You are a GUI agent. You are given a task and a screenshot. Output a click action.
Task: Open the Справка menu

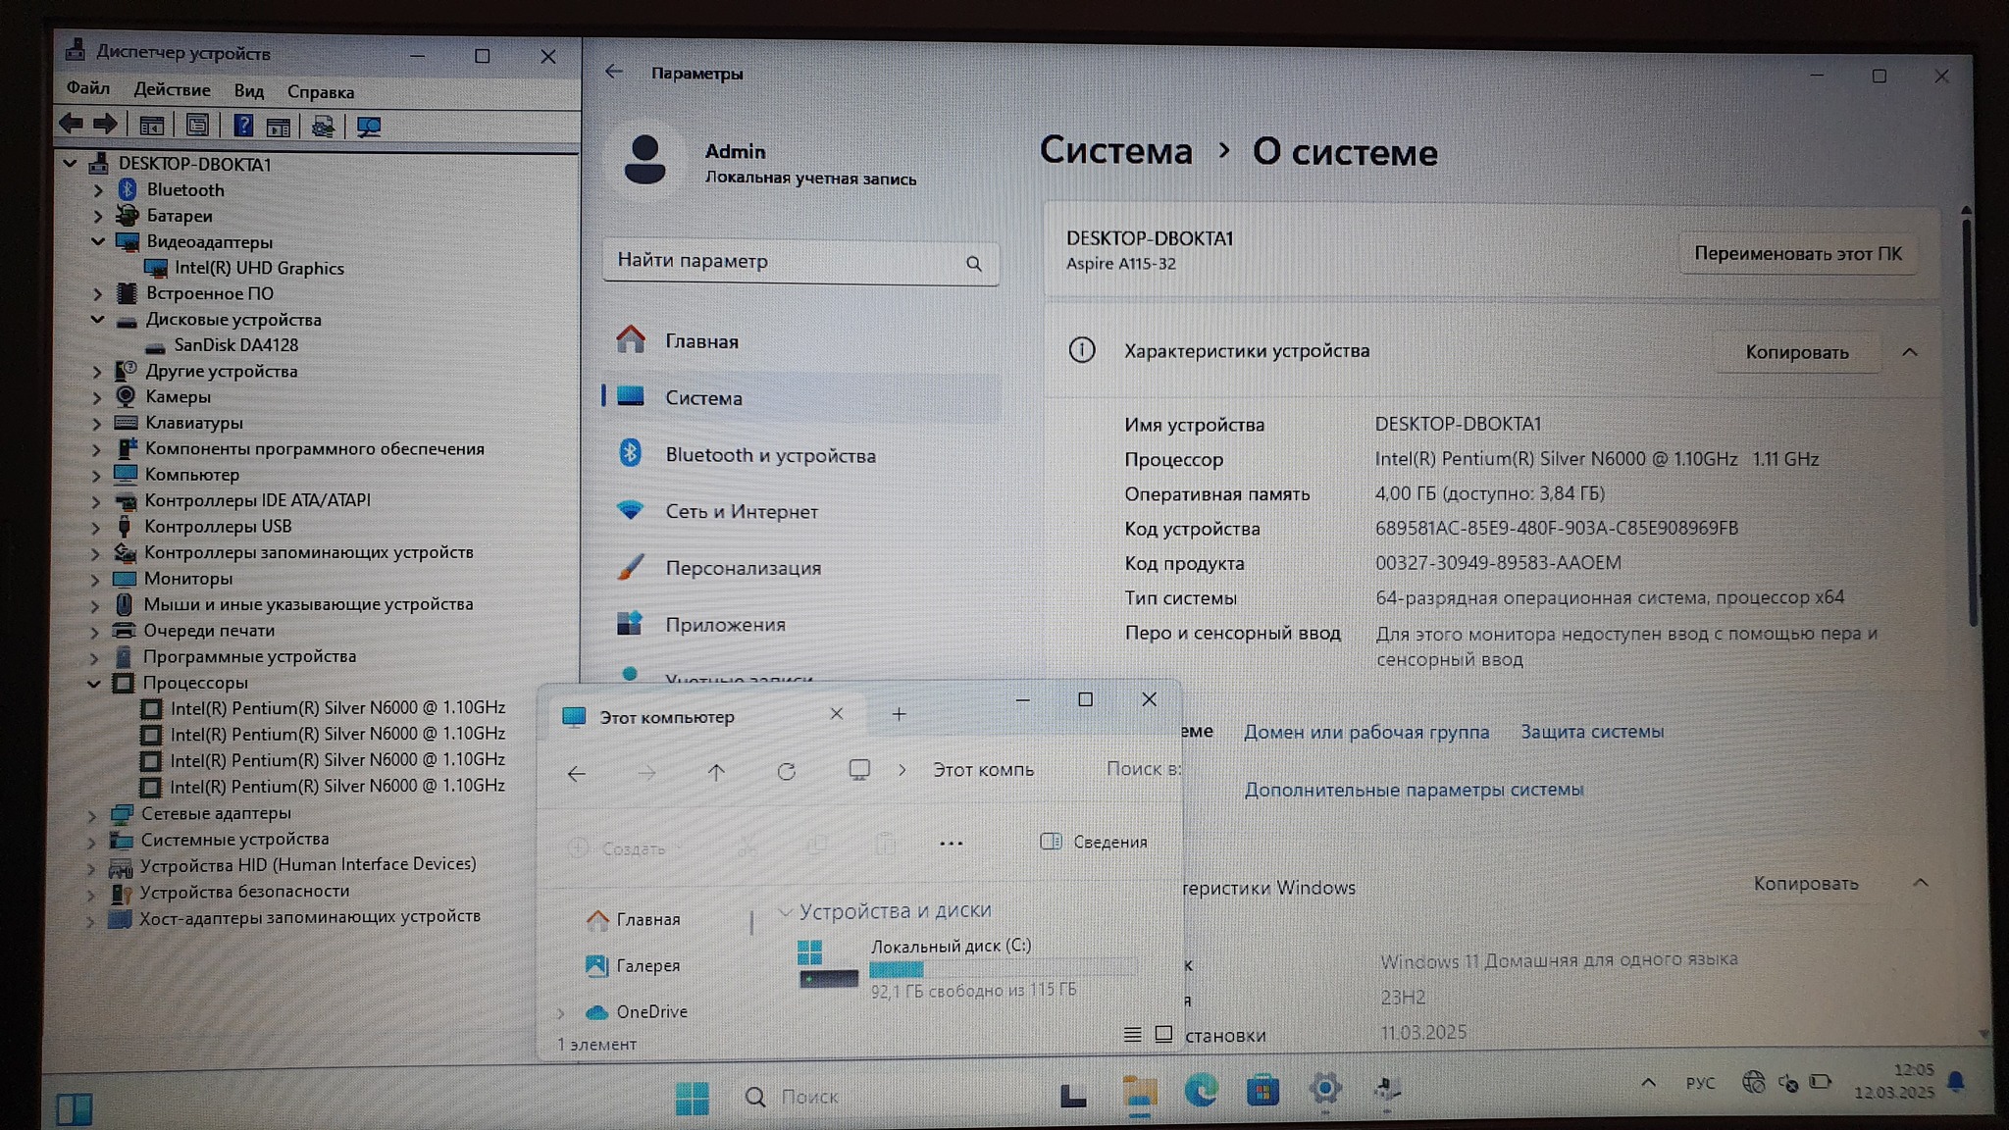pyautogui.click(x=320, y=92)
